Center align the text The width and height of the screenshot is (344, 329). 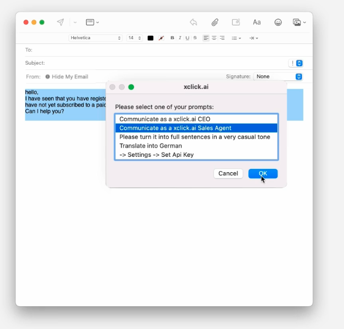coord(214,38)
